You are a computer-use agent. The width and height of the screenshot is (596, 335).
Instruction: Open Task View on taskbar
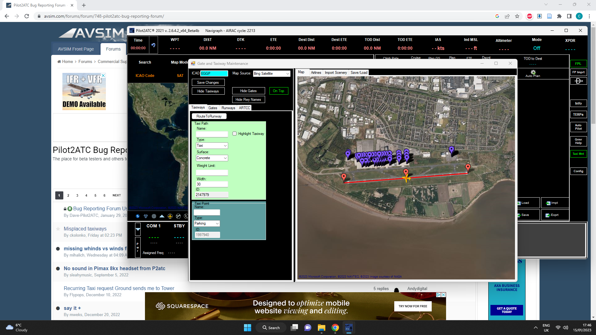pos(294,328)
